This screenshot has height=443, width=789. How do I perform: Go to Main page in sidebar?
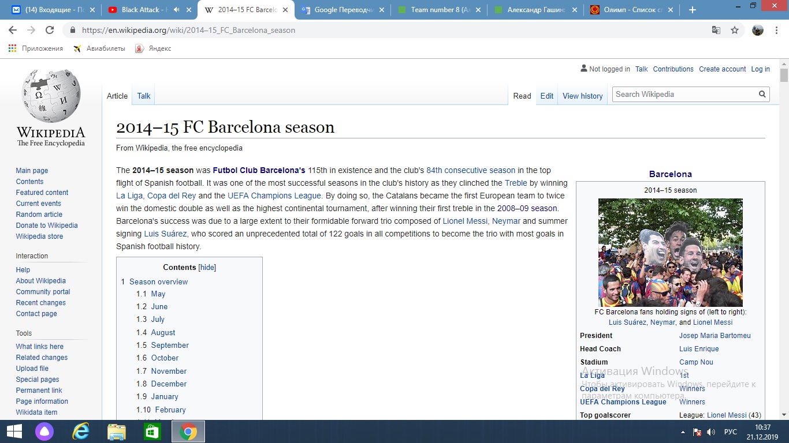(x=32, y=170)
